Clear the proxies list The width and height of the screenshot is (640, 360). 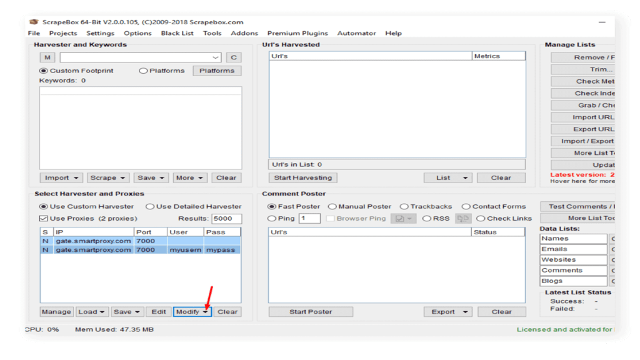tap(227, 312)
